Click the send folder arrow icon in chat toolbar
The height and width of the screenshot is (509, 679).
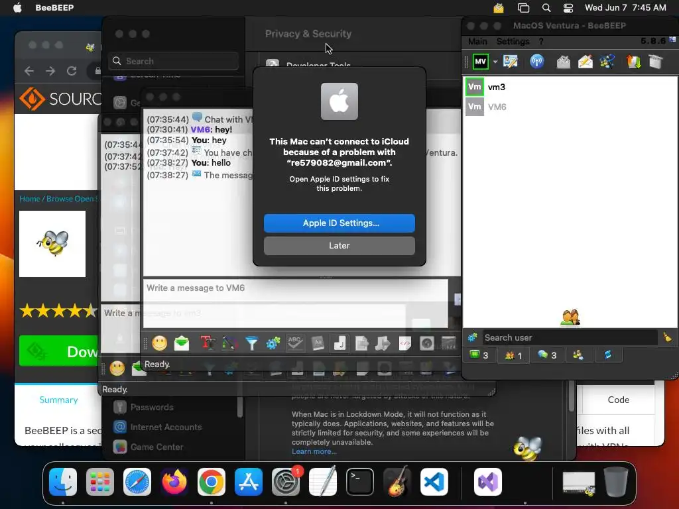pos(383,343)
